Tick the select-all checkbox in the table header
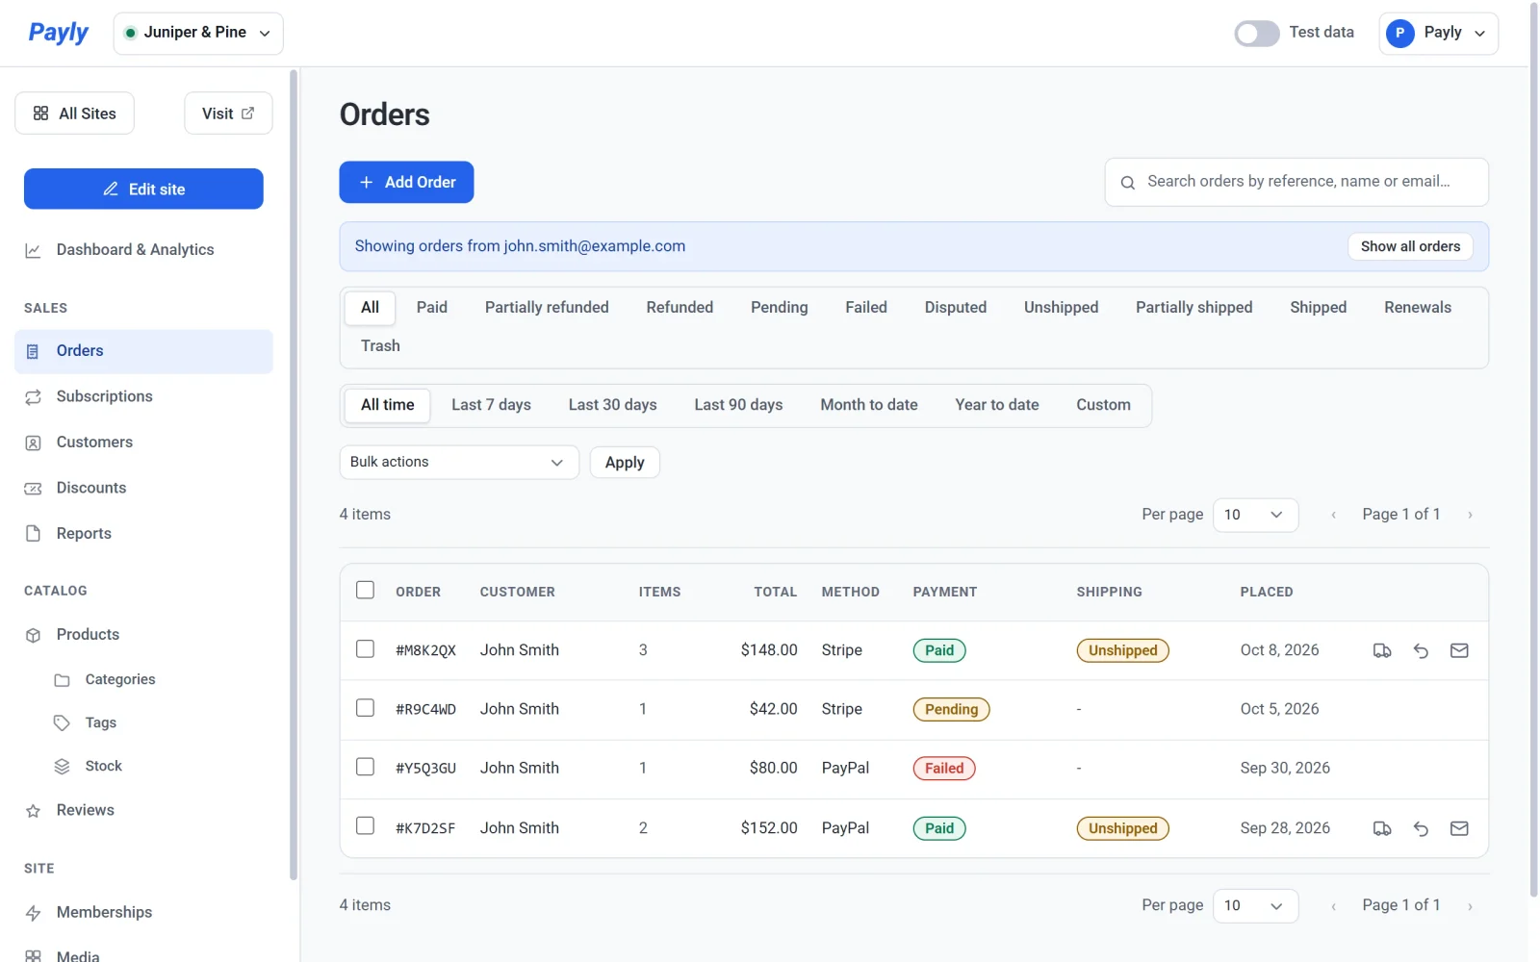Viewport: 1540px width, 962px height. [365, 591]
